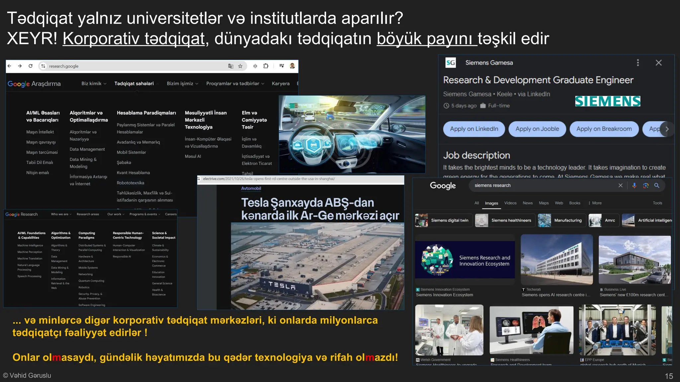Click the profile avatar in browser toolbar
680x382 pixels.
tap(292, 66)
